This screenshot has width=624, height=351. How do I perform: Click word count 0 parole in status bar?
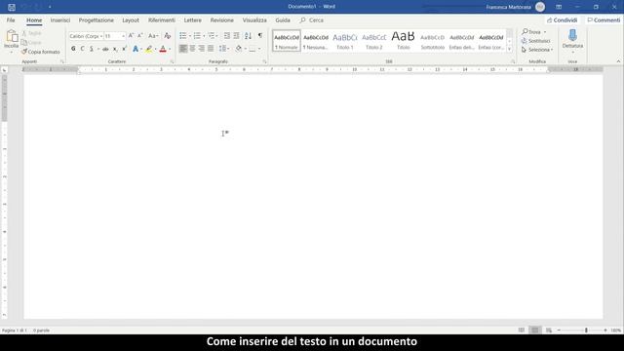[41, 331]
